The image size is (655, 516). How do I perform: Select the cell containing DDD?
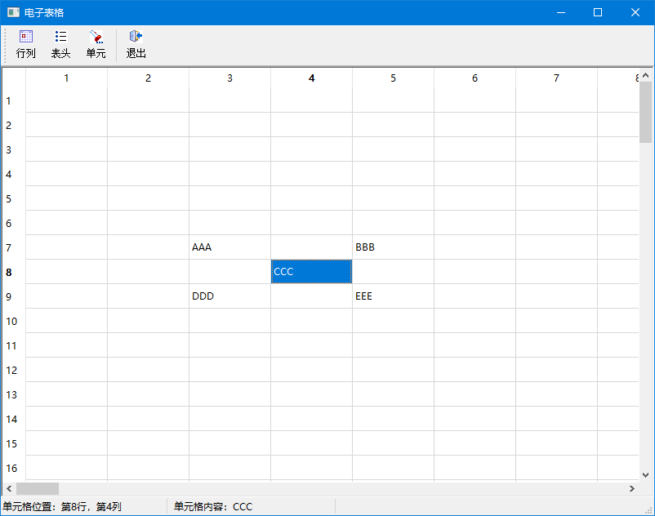click(x=229, y=296)
